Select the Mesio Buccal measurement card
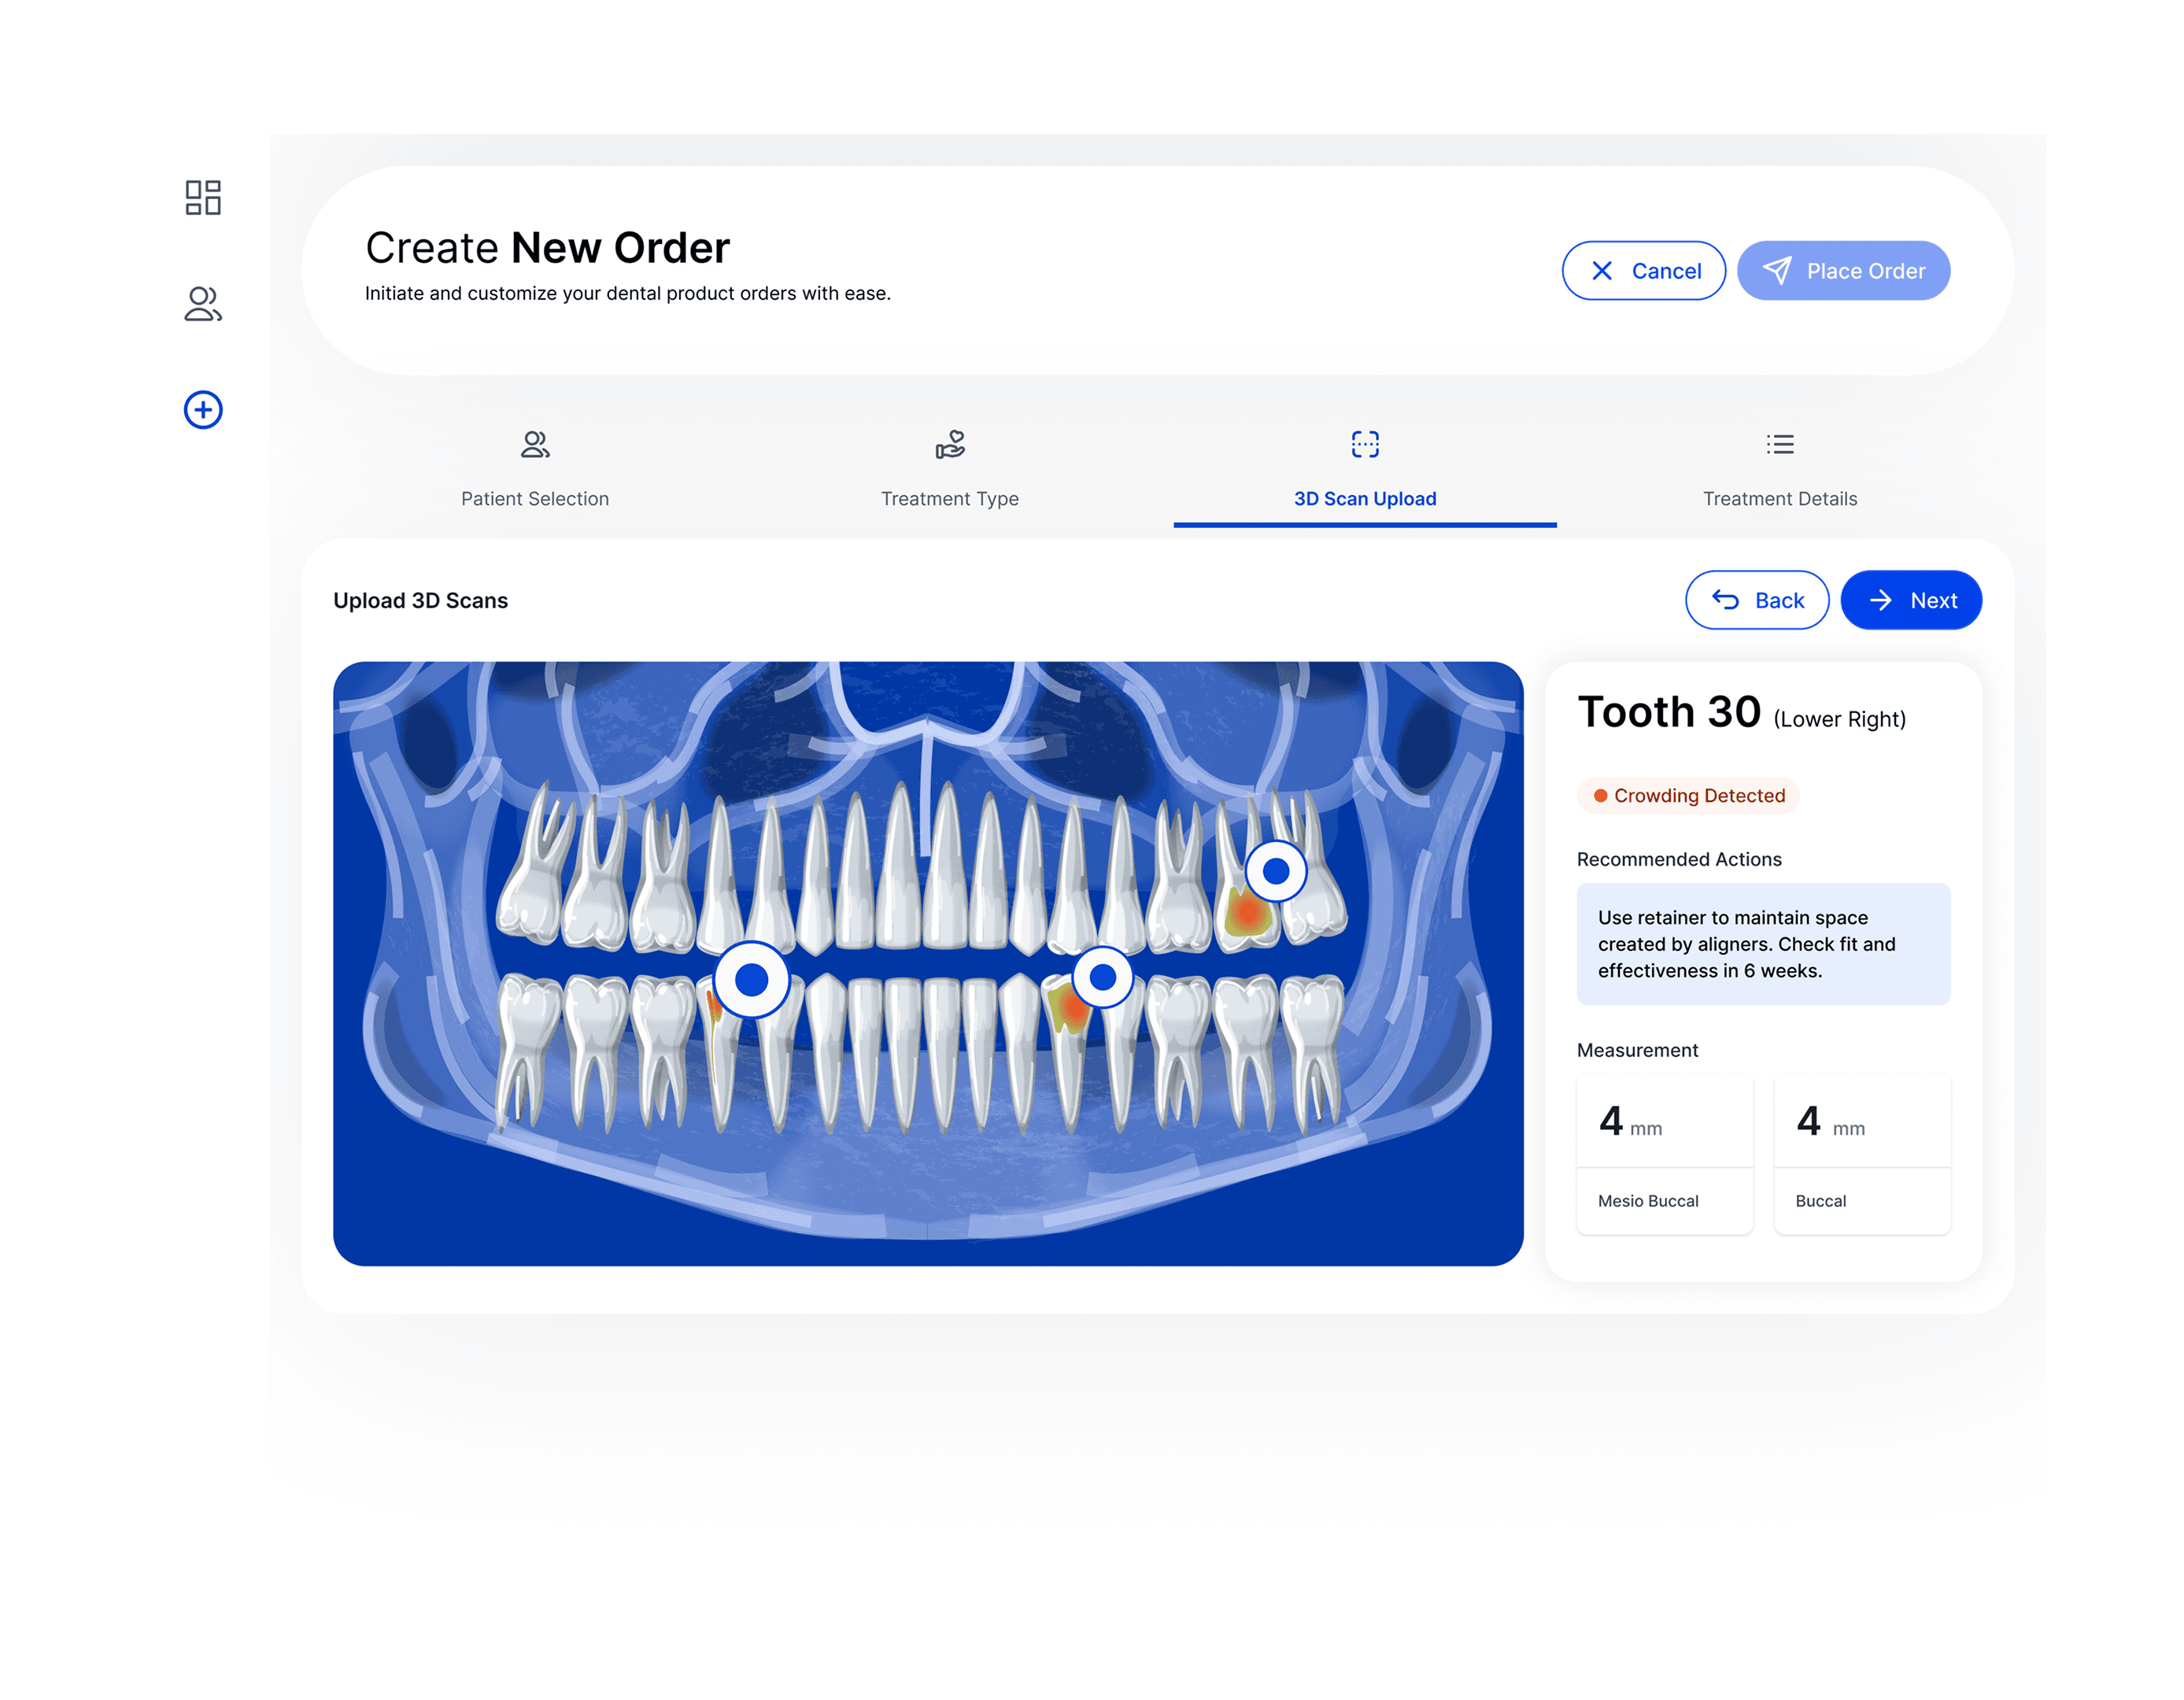The height and width of the screenshot is (1700, 2184). pyautogui.click(x=1664, y=1155)
